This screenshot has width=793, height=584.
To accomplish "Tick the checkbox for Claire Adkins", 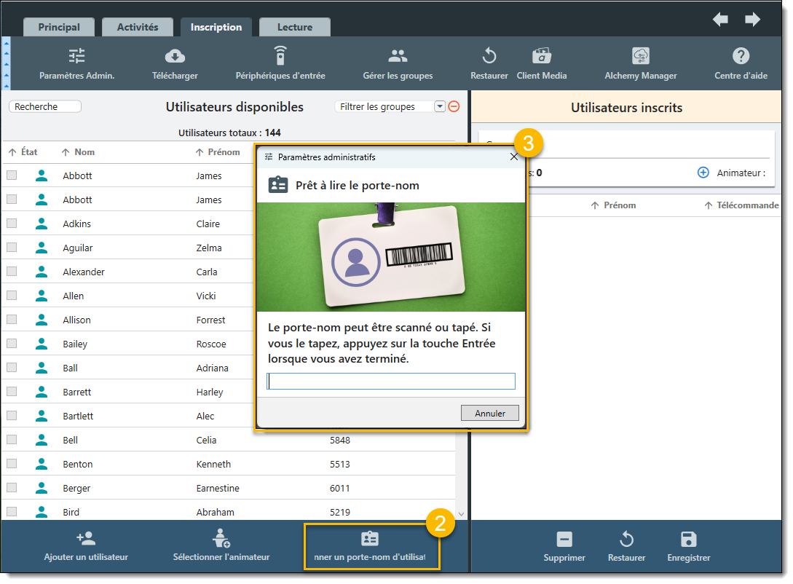I will (12, 224).
